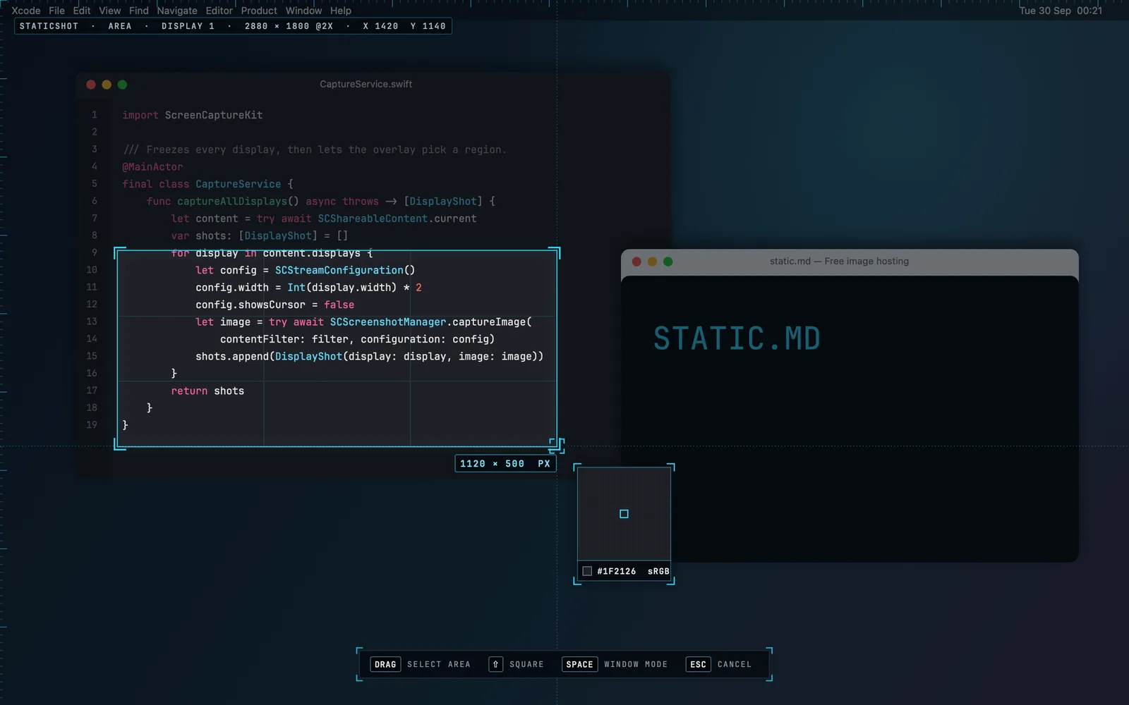Screen dimensions: 1129x705
Task: Click the CaptureService.swift window title
Action: coord(366,84)
